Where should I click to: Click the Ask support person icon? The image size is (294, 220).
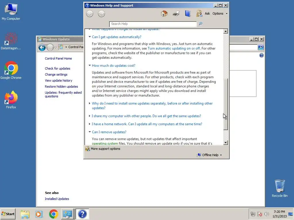point(199,13)
